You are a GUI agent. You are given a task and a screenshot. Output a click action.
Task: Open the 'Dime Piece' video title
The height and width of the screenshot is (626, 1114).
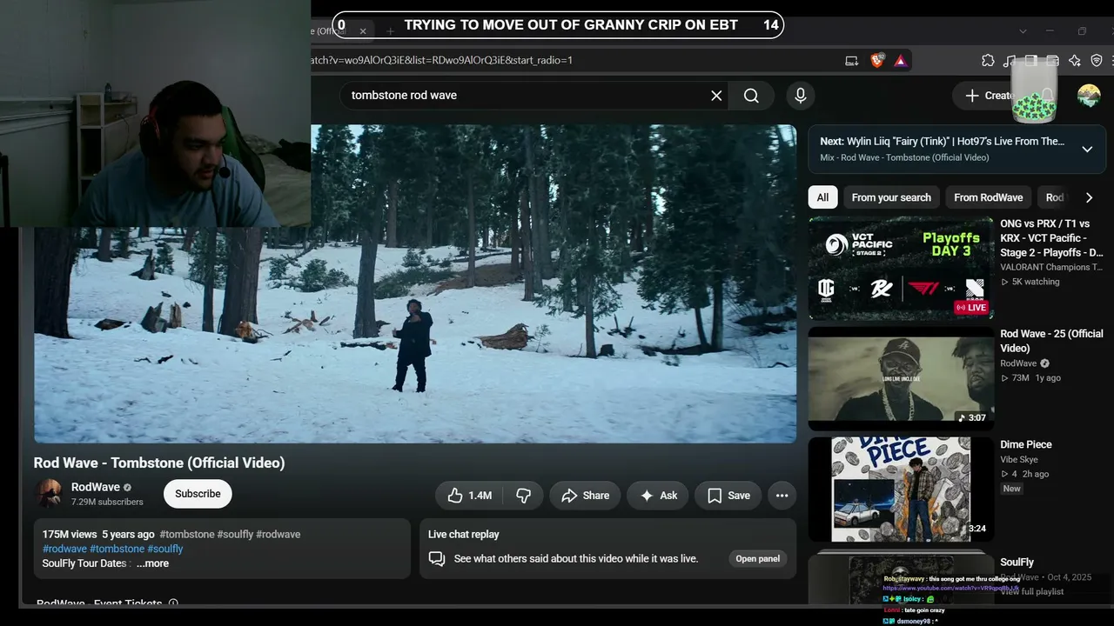1026,444
